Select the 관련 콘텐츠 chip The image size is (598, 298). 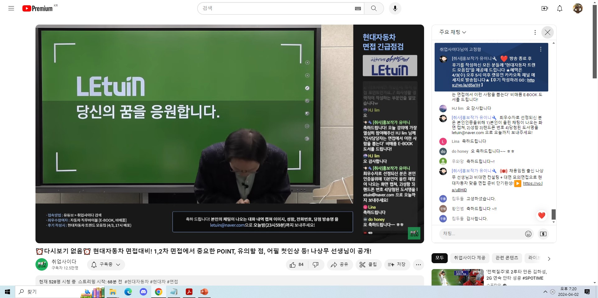[x=507, y=258]
